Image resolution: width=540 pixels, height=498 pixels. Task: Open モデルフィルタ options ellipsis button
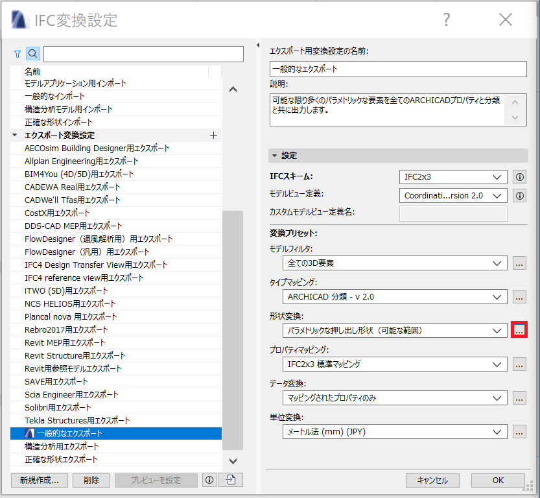(519, 263)
